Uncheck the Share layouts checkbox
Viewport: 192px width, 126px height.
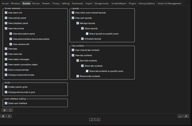tap(82, 28)
